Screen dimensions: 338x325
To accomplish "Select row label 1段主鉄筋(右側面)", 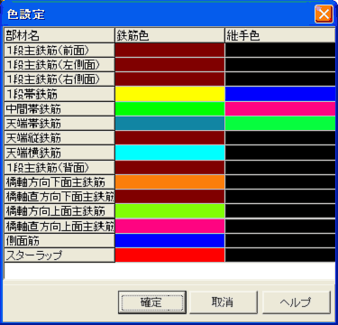I will (59, 79).
